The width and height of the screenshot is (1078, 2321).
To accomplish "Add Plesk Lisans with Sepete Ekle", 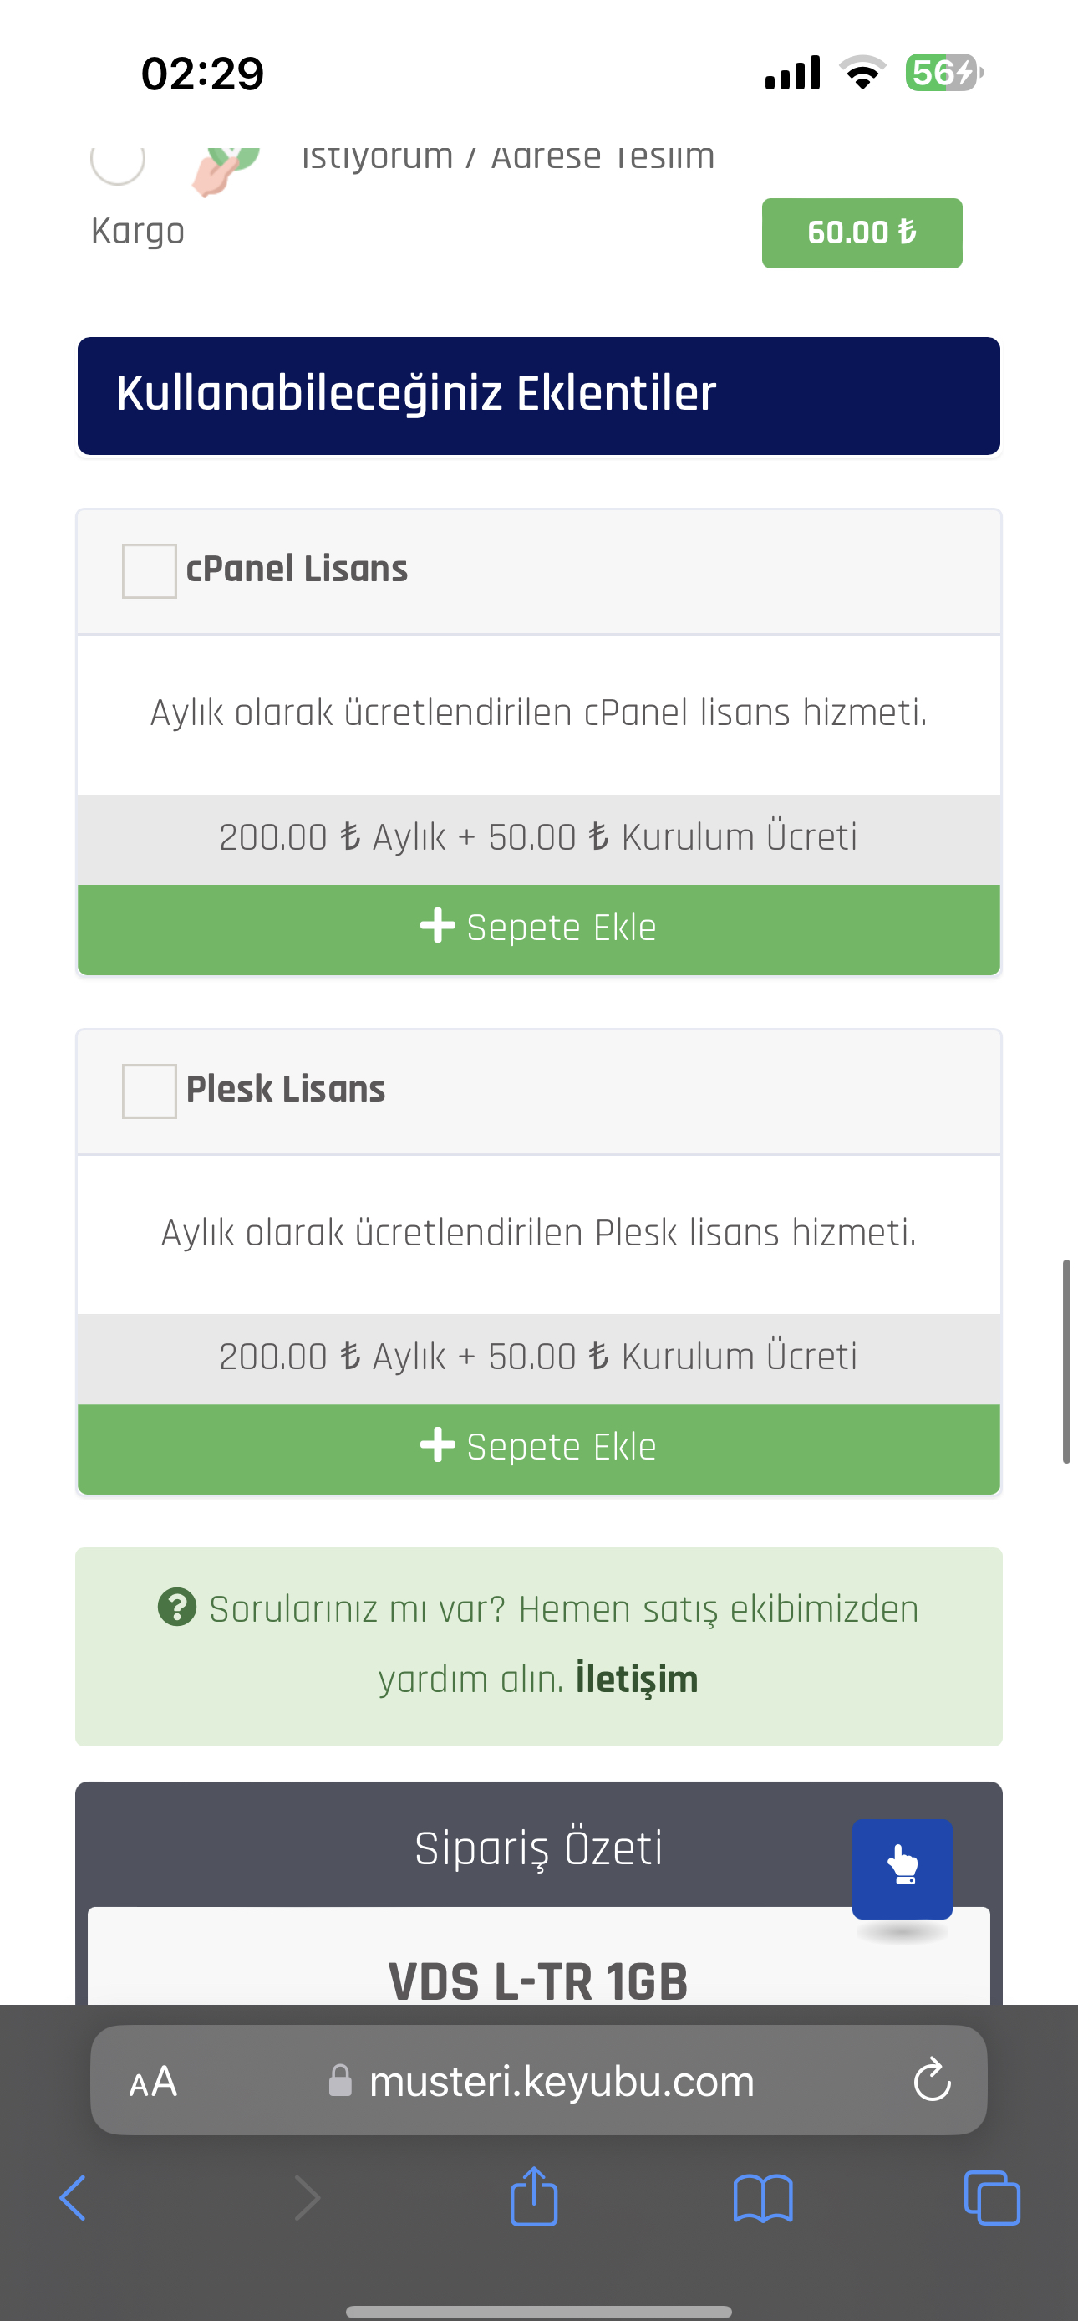I will pos(538,1448).
